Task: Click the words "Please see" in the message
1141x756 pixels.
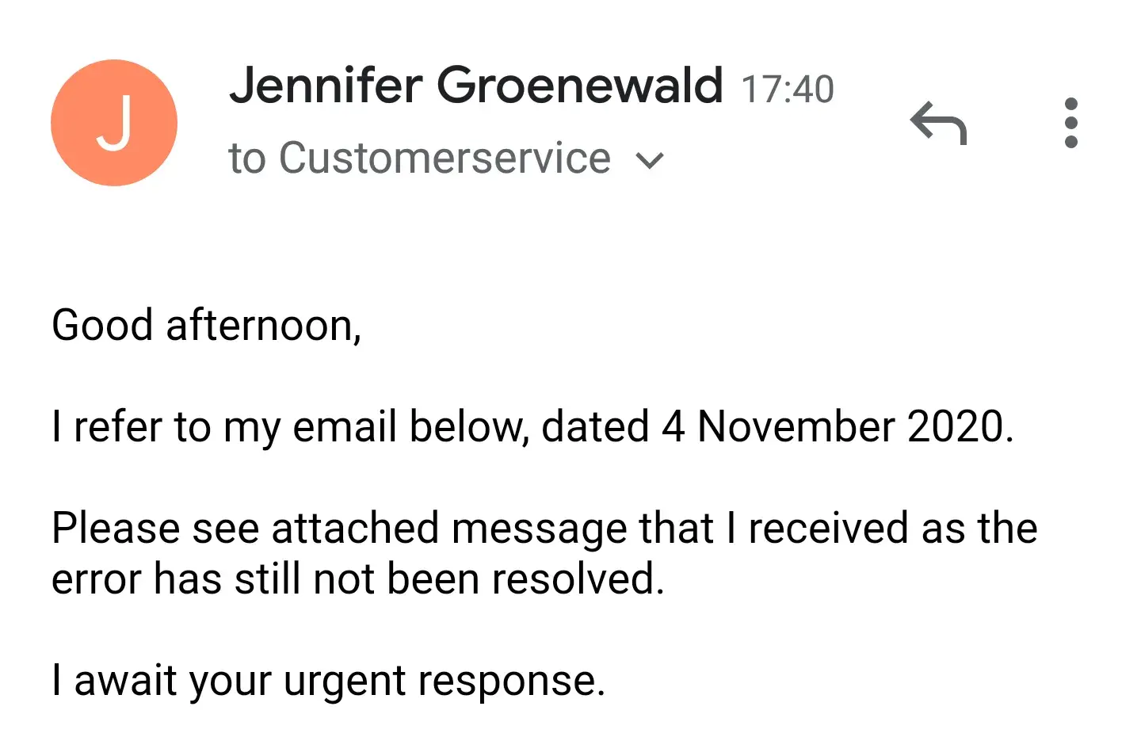Action: pyautogui.click(x=155, y=529)
